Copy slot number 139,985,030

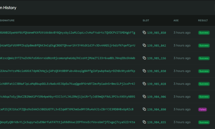pyautogui.click(x=144, y=71)
